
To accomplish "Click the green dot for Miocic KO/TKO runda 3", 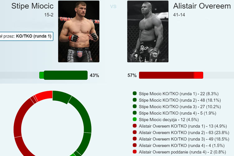I will click(134, 106).
